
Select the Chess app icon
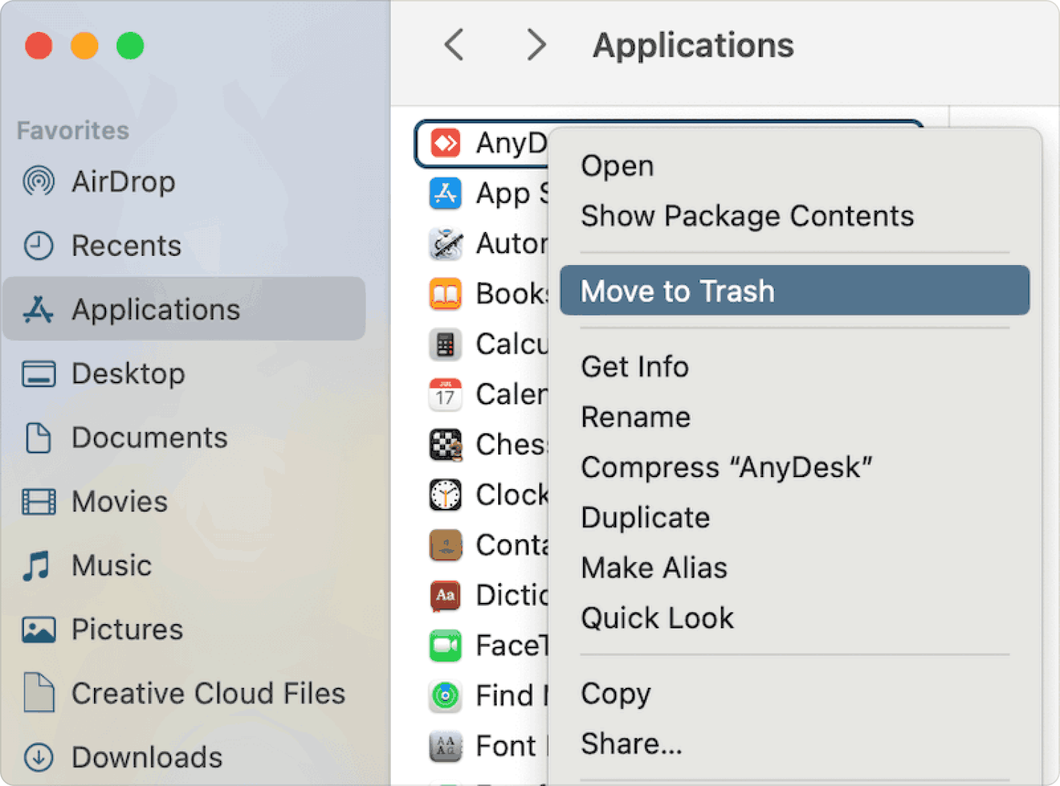click(445, 445)
